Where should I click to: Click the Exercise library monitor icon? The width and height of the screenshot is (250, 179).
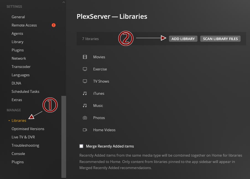pyautogui.click(x=85, y=69)
